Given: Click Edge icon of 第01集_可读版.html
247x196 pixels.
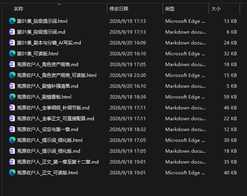Looking at the screenshot, I should [x=12, y=53].
